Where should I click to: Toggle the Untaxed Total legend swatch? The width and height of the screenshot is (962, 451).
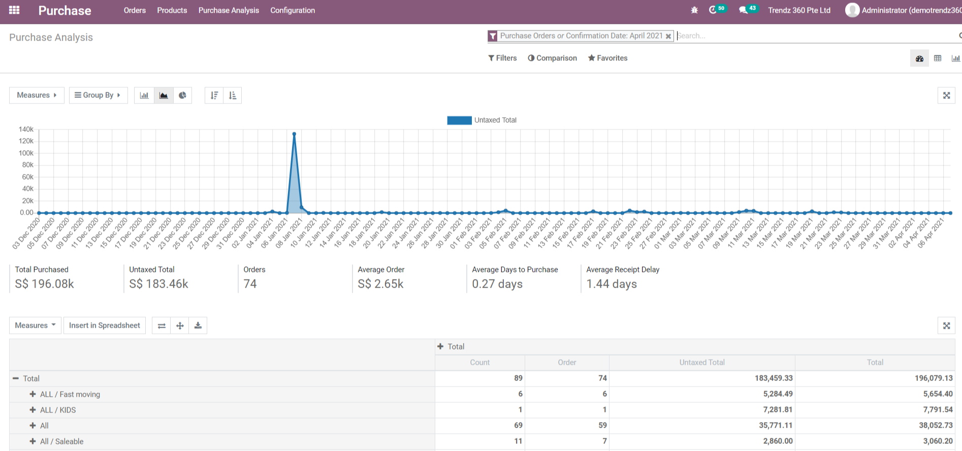pos(459,120)
